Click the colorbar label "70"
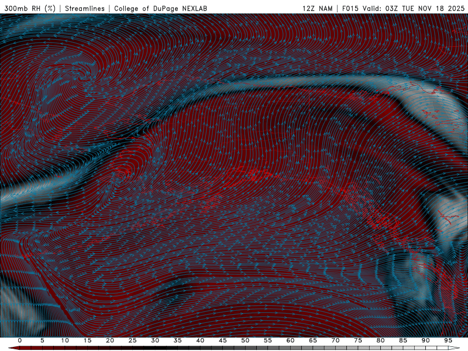This screenshot has height=351, width=468. point(335,340)
